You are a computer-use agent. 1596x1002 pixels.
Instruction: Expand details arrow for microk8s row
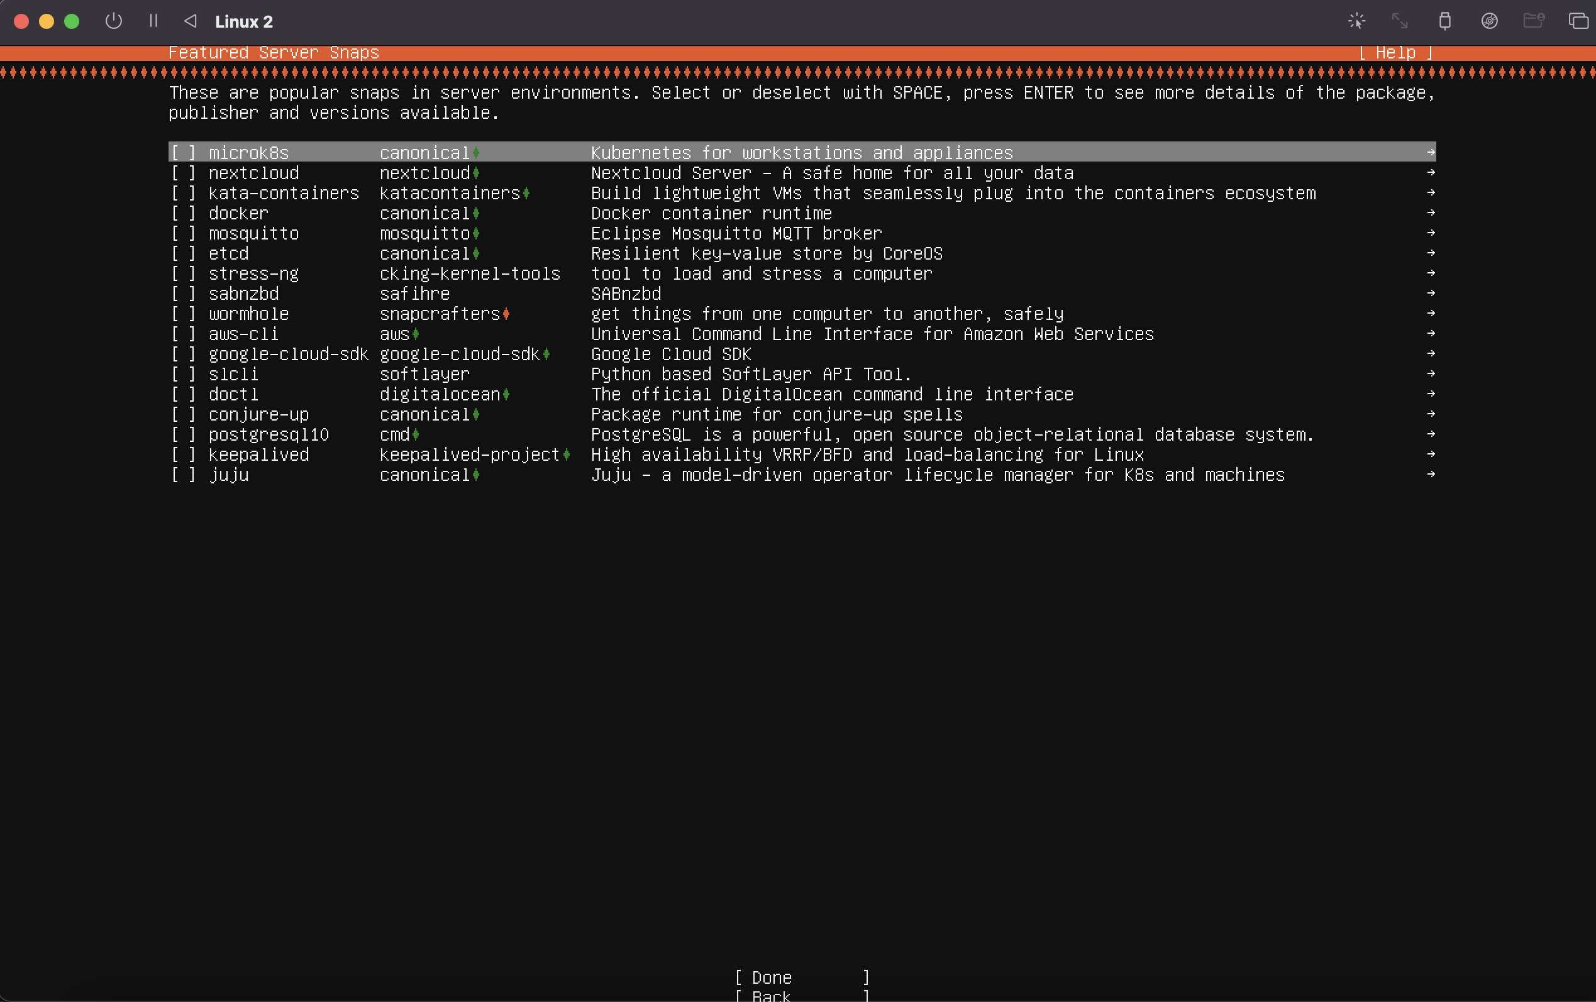point(1431,152)
